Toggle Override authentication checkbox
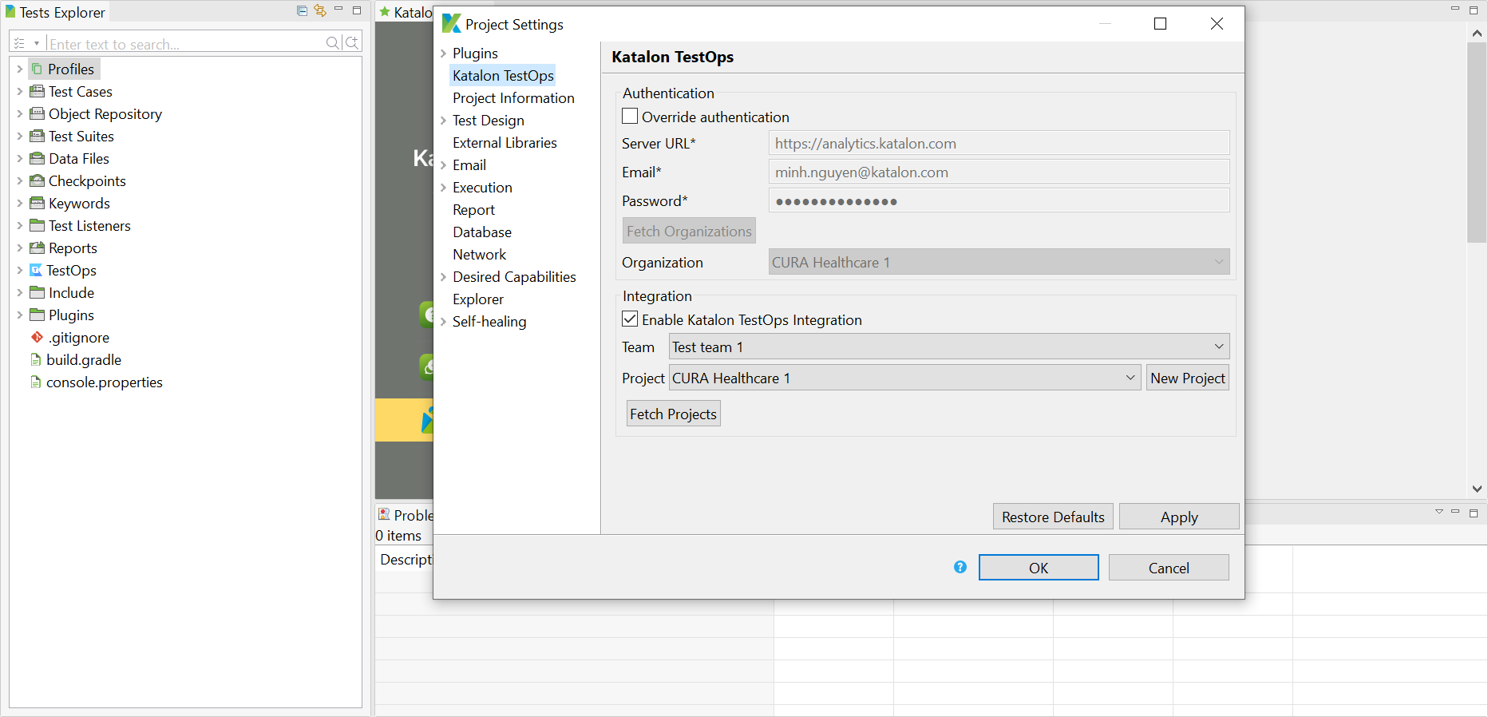1488x717 pixels. [x=630, y=117]
